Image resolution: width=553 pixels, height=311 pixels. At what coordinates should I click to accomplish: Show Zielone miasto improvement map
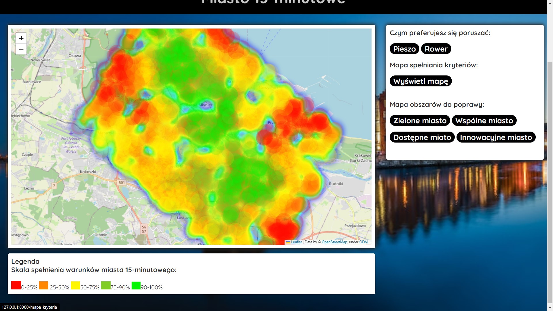click(x=420, y=121)
